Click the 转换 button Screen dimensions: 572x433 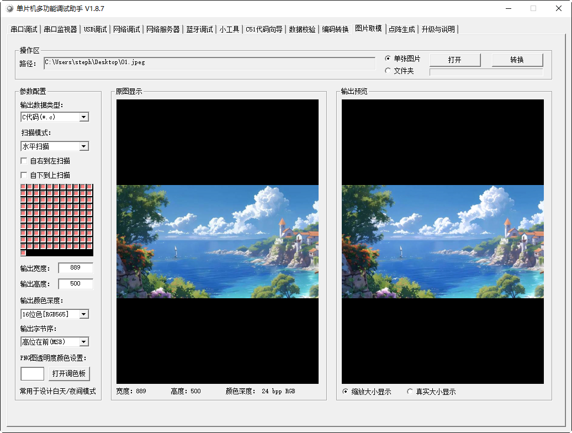(517, 60)
